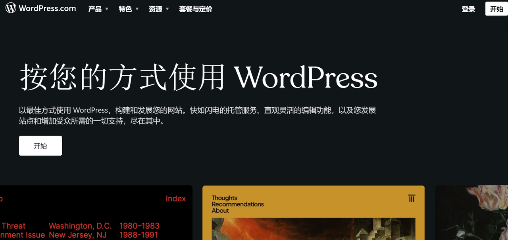Expand the 特色 dropdown arrow

[137, 9]
